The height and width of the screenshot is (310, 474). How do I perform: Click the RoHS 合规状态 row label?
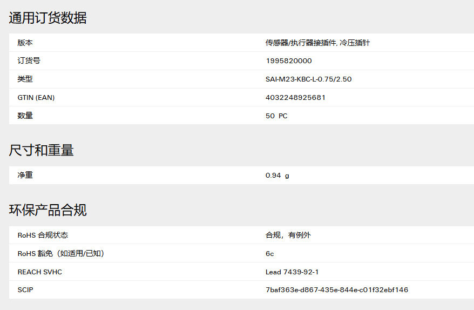43,235
